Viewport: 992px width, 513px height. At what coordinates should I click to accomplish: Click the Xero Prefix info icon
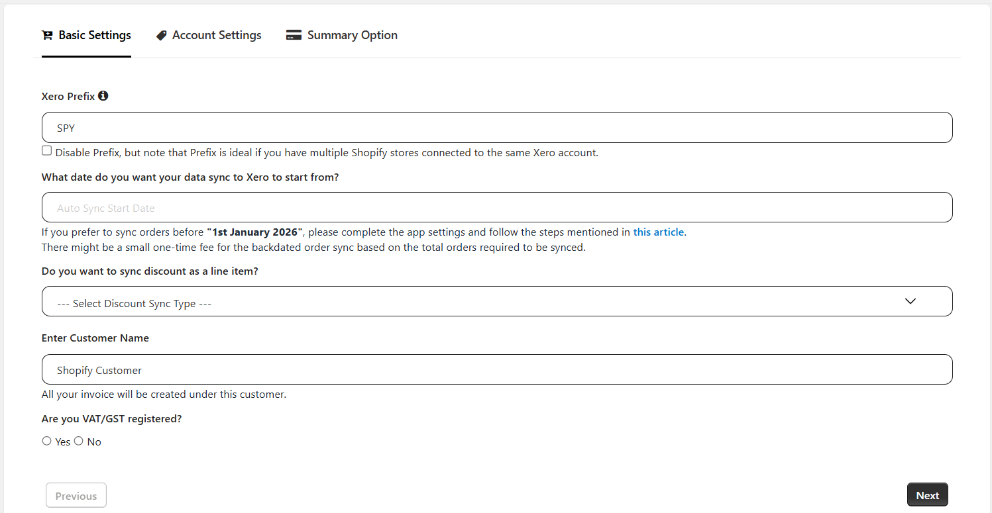pyautogui.click(x=103, y=96)
